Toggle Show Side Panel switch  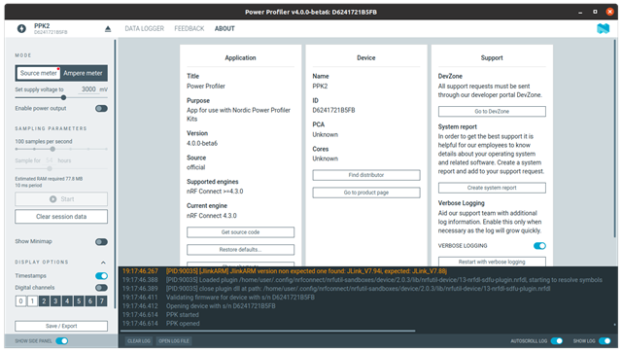tap(62, 341)
